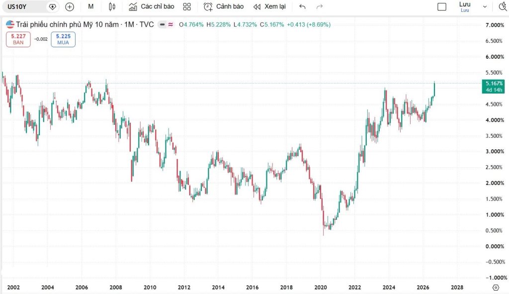Click the 7.000% price axis label

tap(495, 25)
